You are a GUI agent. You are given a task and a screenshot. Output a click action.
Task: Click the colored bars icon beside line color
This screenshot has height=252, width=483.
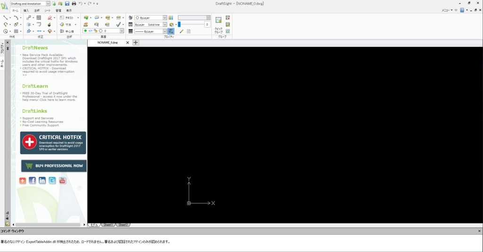click(x=171, y=17)
